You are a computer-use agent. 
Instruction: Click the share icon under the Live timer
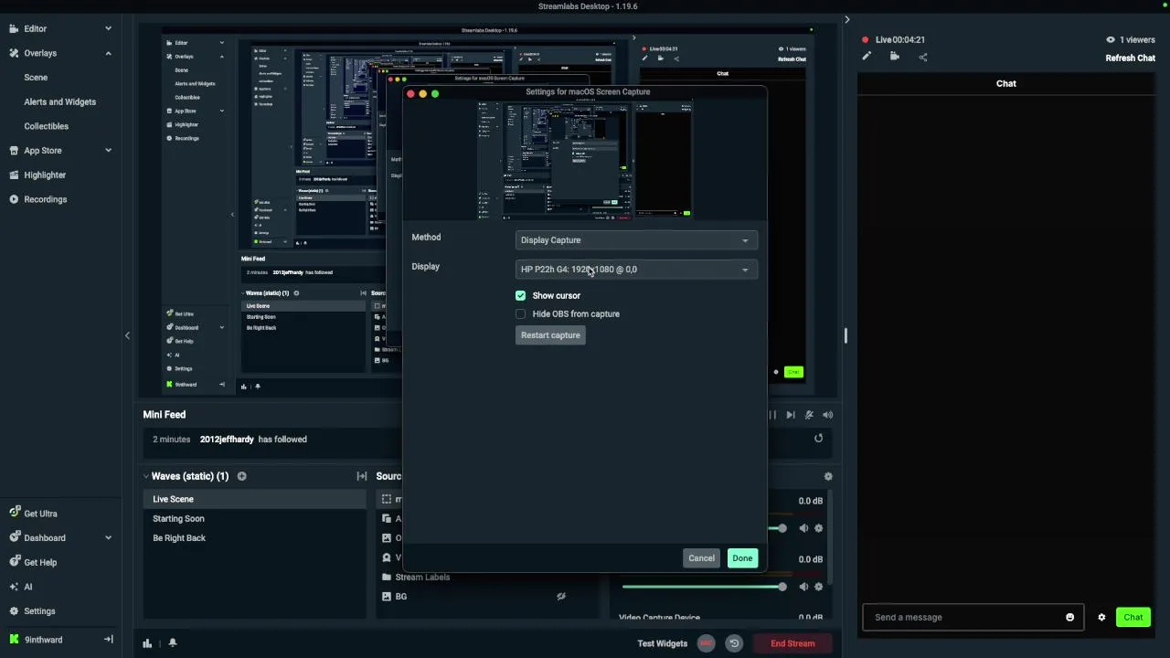point(922,57)
